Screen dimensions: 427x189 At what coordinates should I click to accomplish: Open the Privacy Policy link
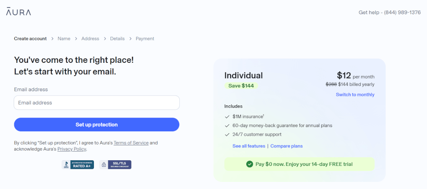72,149
